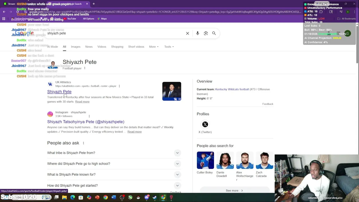Screen dimensions: 359x202
Task: Expand 'Where did Shiyazh Pete go to high school?'
Action: coord(114,164)
